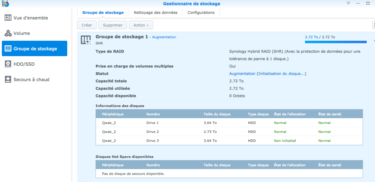This screenshot has height=182, width=375.
Task: Click the Augmentation status link
Action: pos(242,74)
